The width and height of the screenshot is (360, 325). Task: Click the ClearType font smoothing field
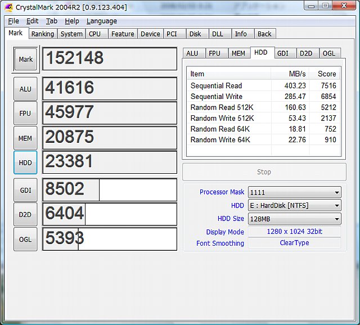(x=294, y=243)
